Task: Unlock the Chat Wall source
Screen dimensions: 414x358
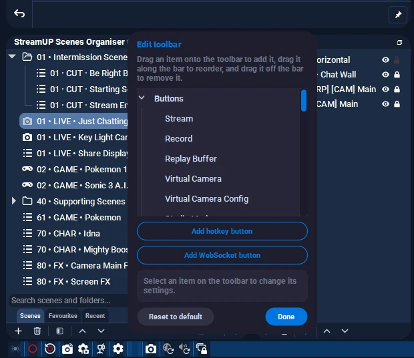Action: click(x=397, y=75)
